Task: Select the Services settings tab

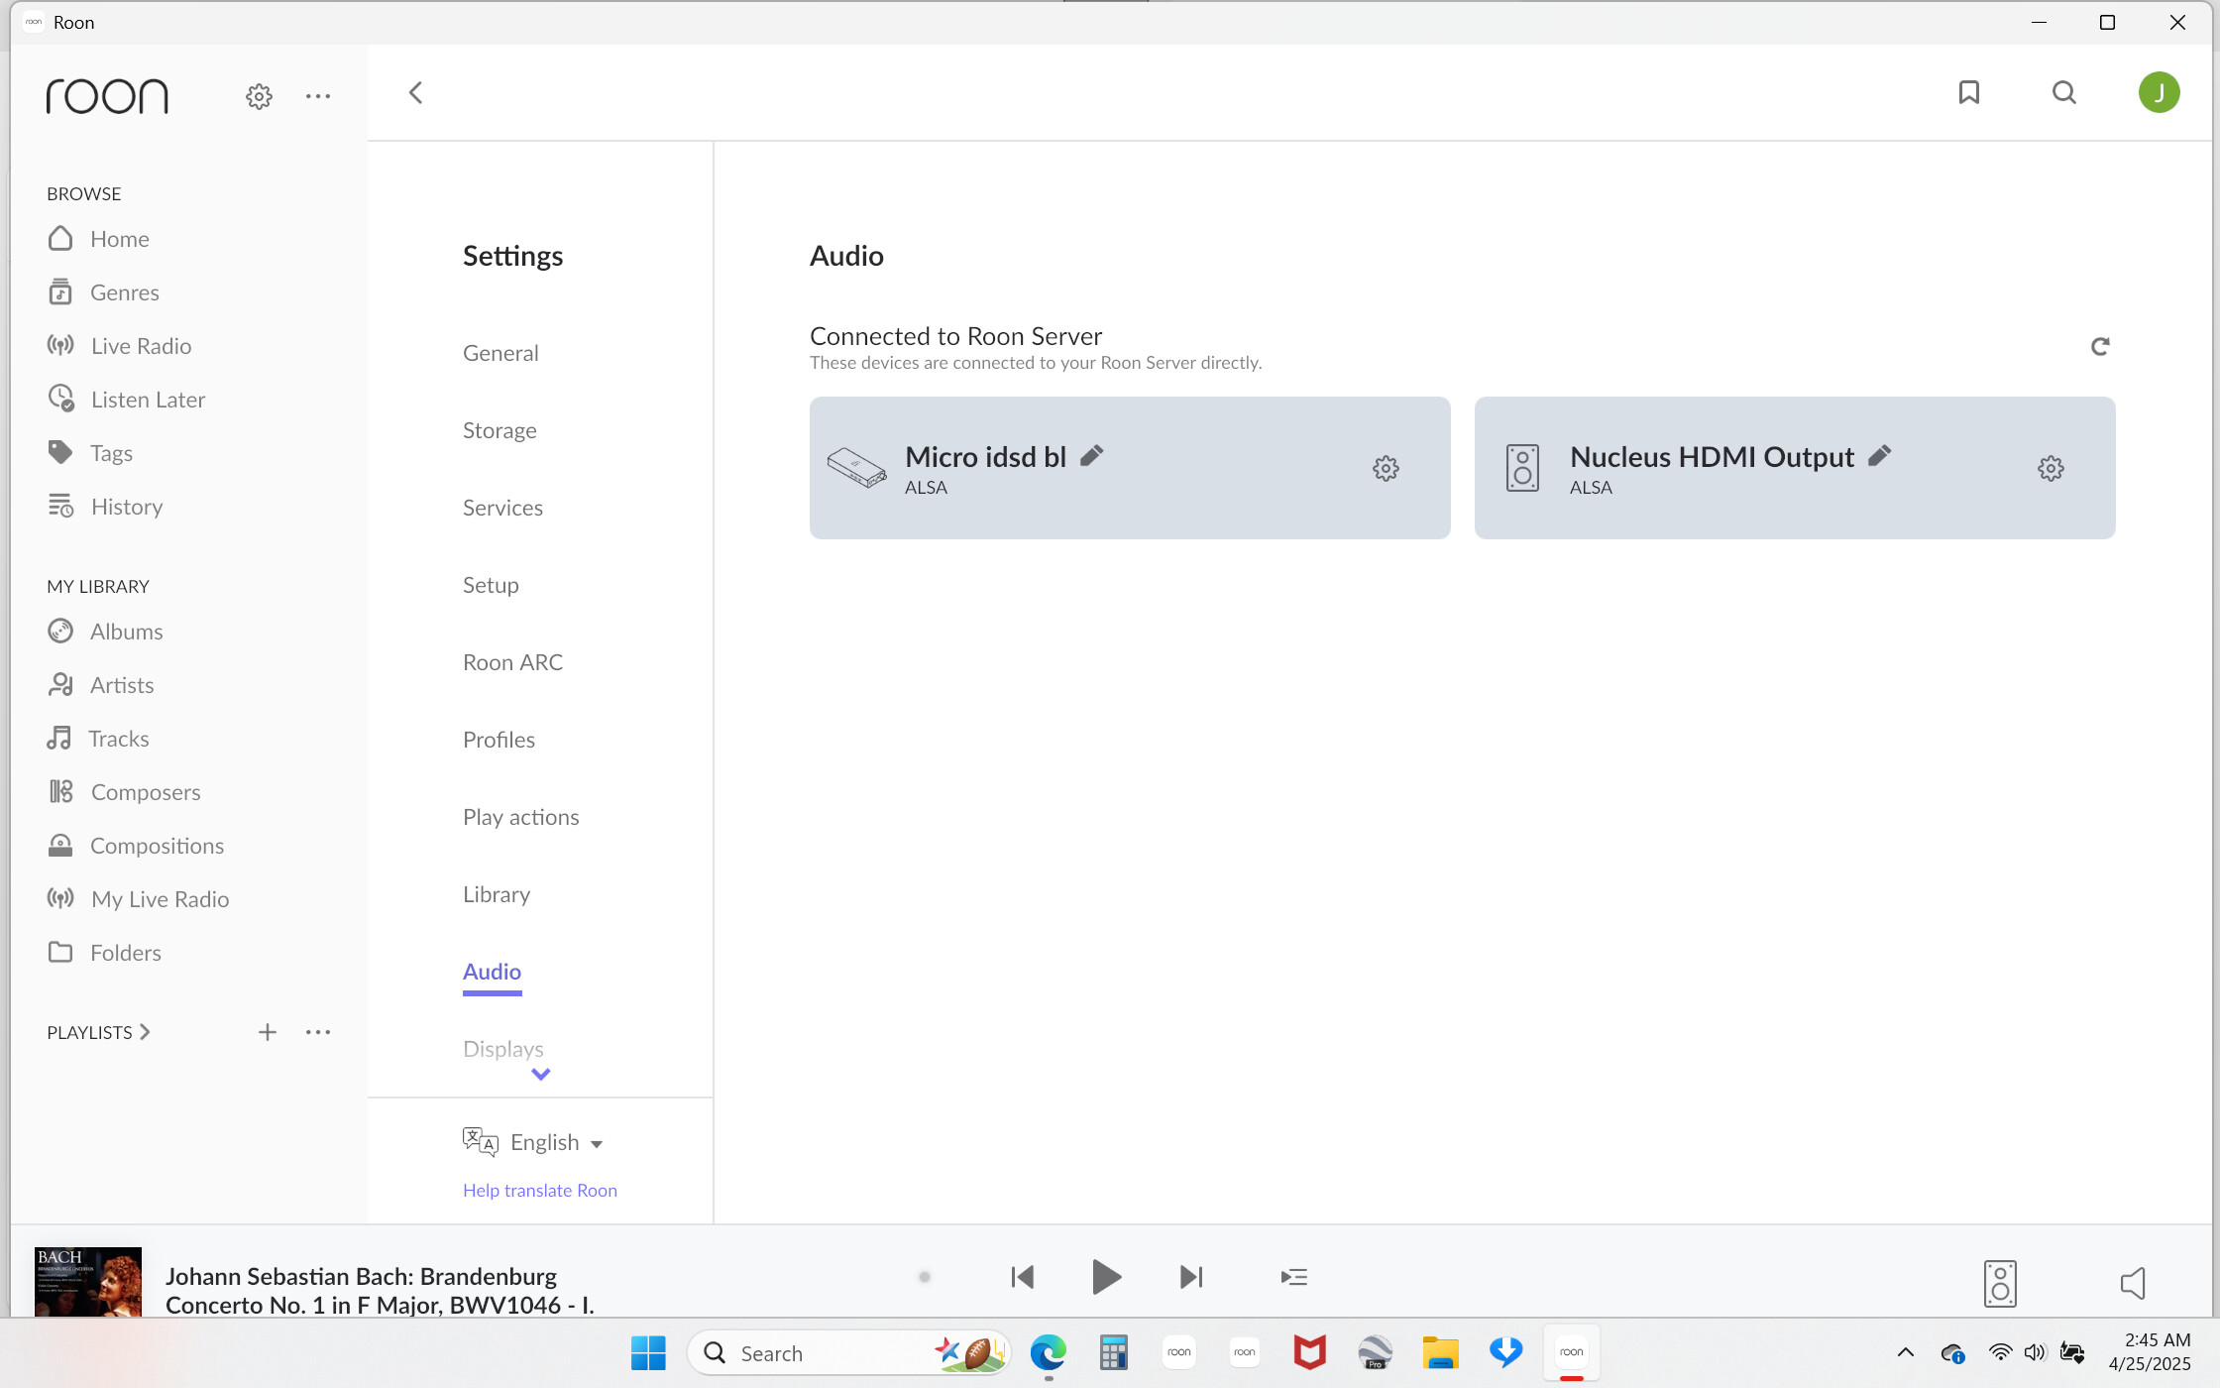Action: pos(502,508)
